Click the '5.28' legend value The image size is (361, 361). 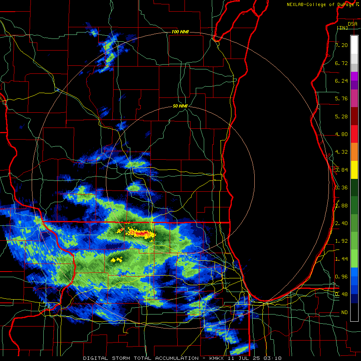click(x=341, y=116)
